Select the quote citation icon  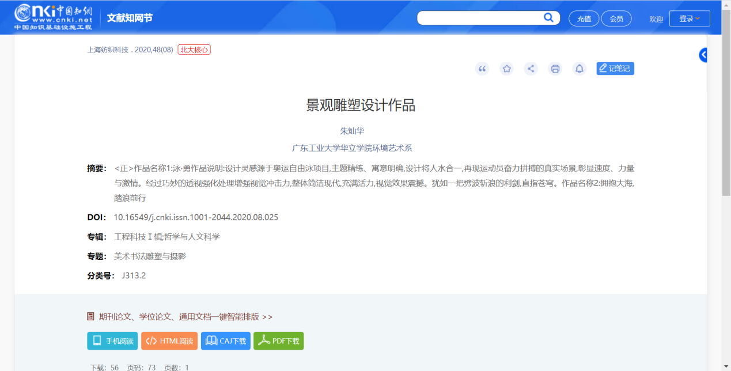coord(482,68)
